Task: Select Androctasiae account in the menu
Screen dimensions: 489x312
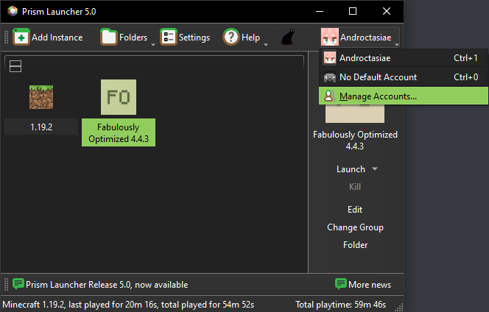Action: tap(404, 58)
